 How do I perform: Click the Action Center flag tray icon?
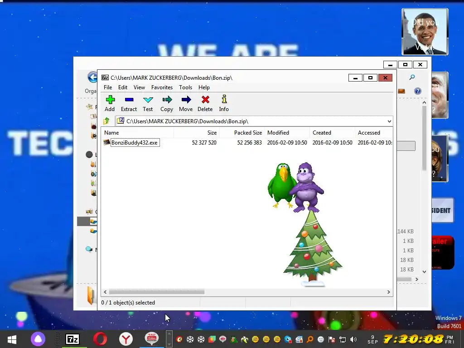(x=331, y=339)
